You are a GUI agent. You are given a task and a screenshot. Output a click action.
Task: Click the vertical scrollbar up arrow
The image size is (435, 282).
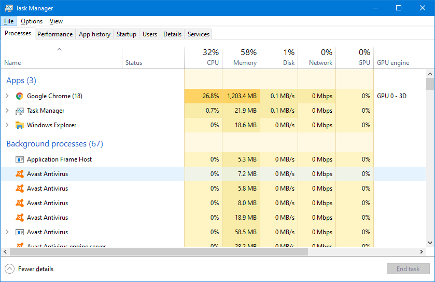430,74
